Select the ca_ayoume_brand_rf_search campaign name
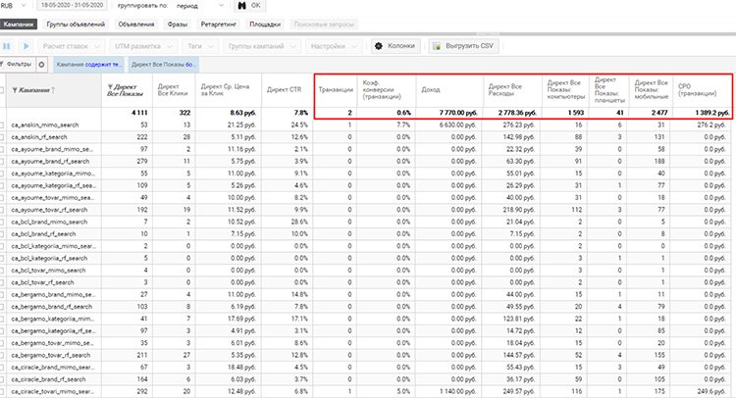 pos(50,162)
